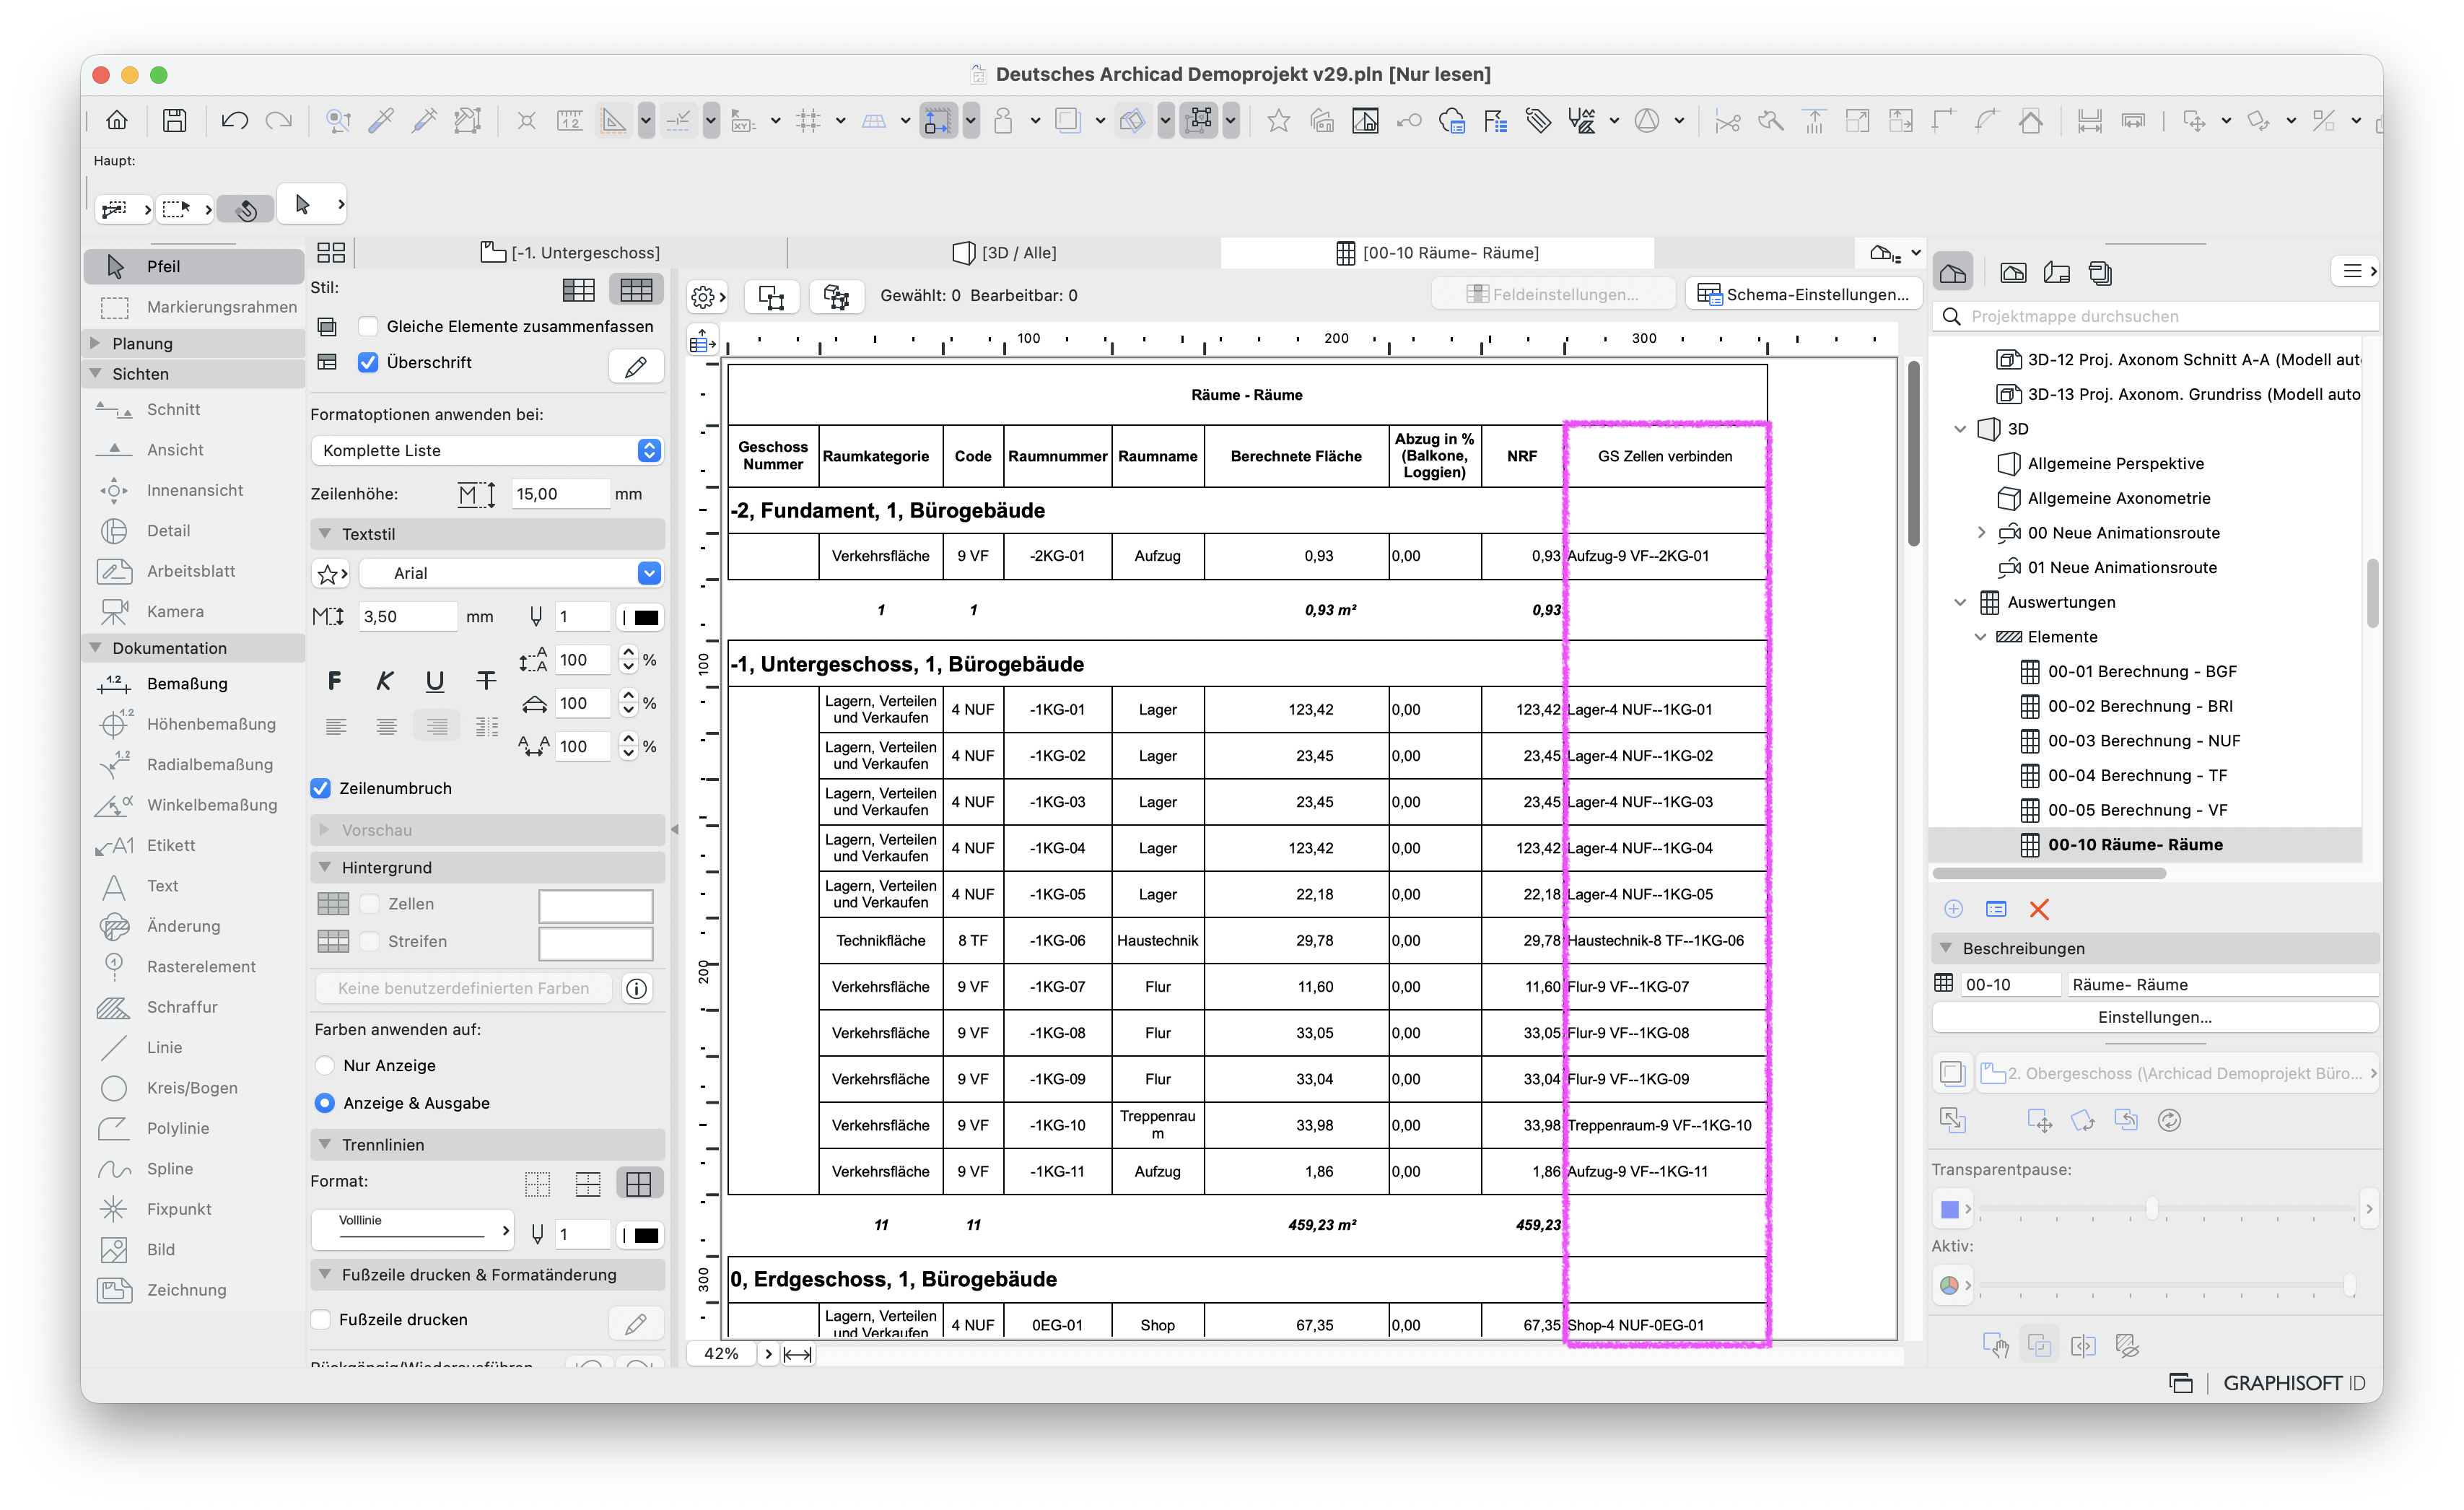This screenshot has height=1510, width=2464.
Task: Click the Kursiv (K) italic icon
Action: click(x=385, y=681)
